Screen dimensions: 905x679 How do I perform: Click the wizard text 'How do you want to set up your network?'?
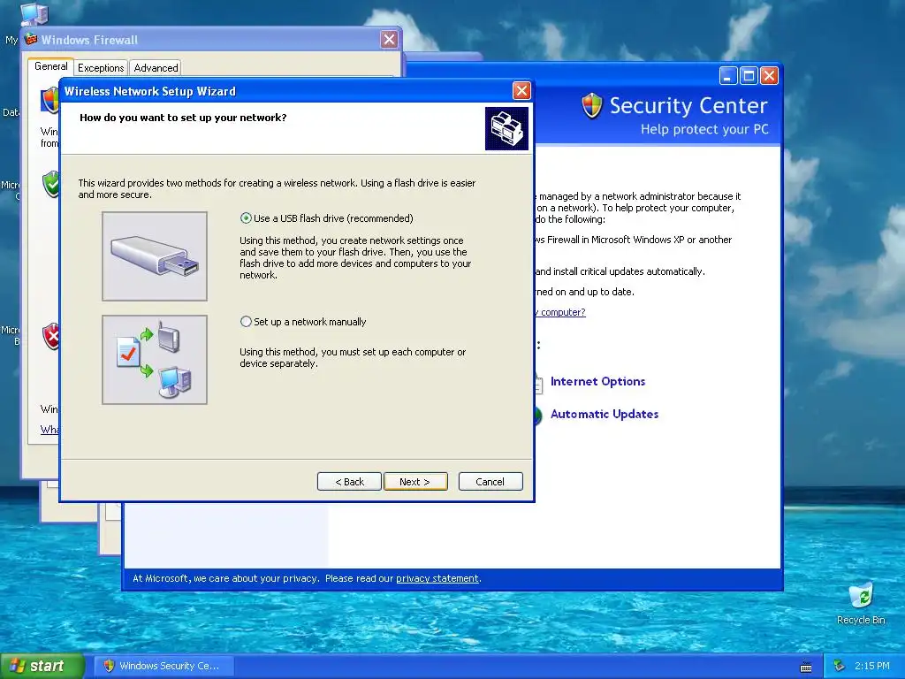coord(183,118)
